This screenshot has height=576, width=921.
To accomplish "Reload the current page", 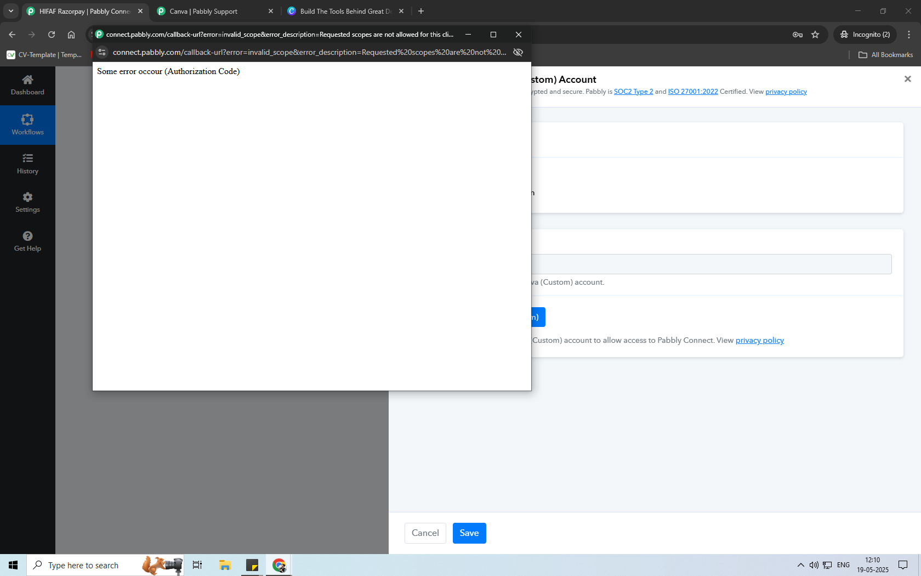I will point(52,35).
